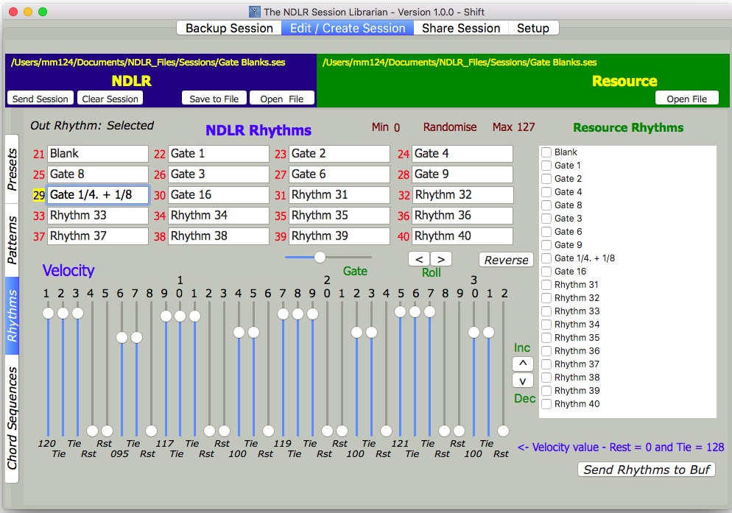Check the Rhythm 31 resource checkbox
The image size is (732, 513).
coord(546,285)
